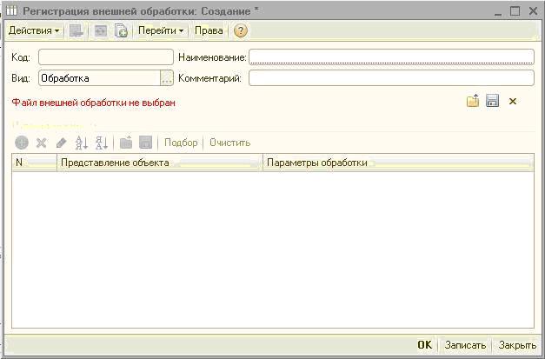
Task: Click the Представление объекта column header
Action: point(159,163)
